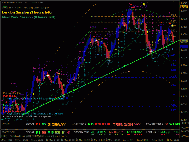The height and width of the screenshot is (142, 189).
Task: Click the red down arrow at the highest price peak
Action: click(133, 7)
